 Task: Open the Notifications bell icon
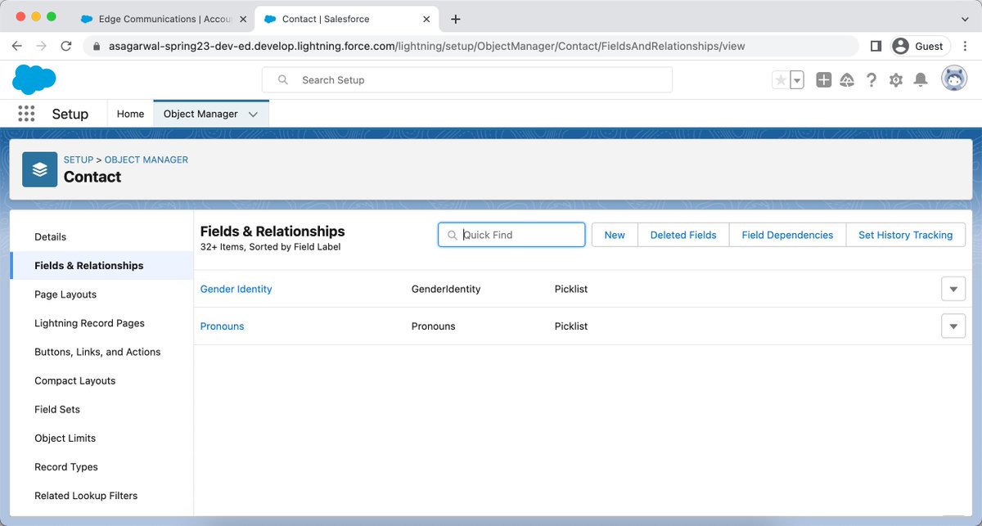[921, 80]
